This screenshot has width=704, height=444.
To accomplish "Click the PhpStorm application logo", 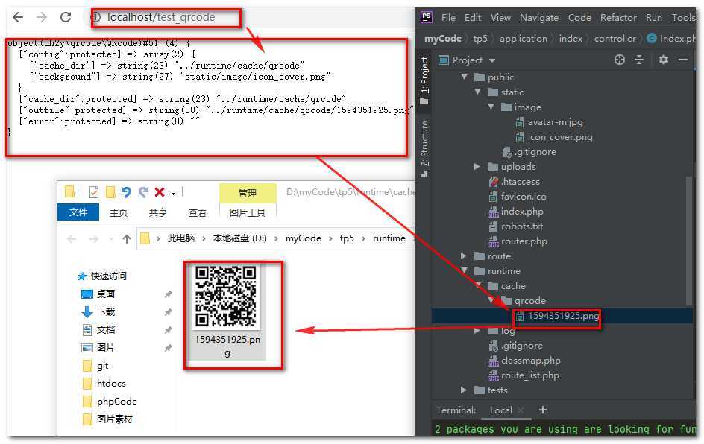I will coord(426,17).
